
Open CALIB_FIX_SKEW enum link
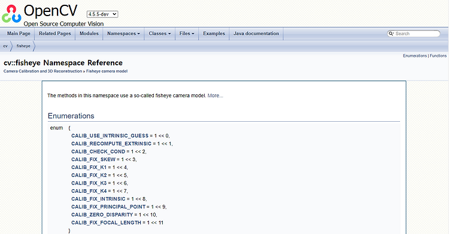click(x=93, y=159)
